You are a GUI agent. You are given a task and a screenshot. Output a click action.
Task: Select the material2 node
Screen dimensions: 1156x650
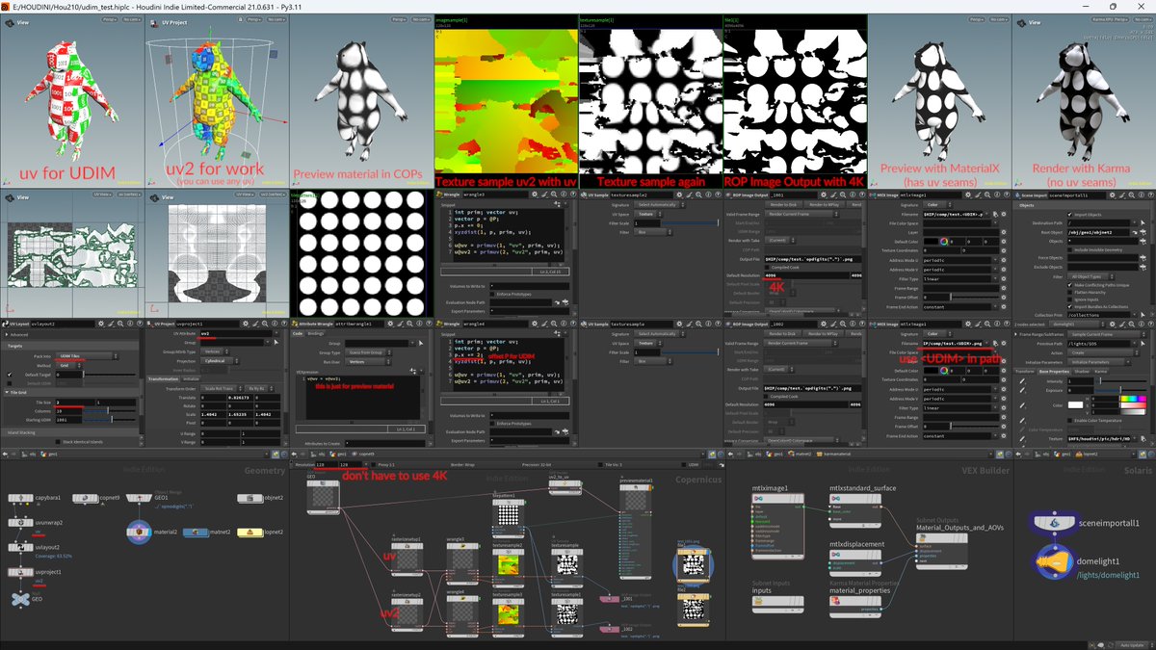pyautogui.click(x=139, y=532)
